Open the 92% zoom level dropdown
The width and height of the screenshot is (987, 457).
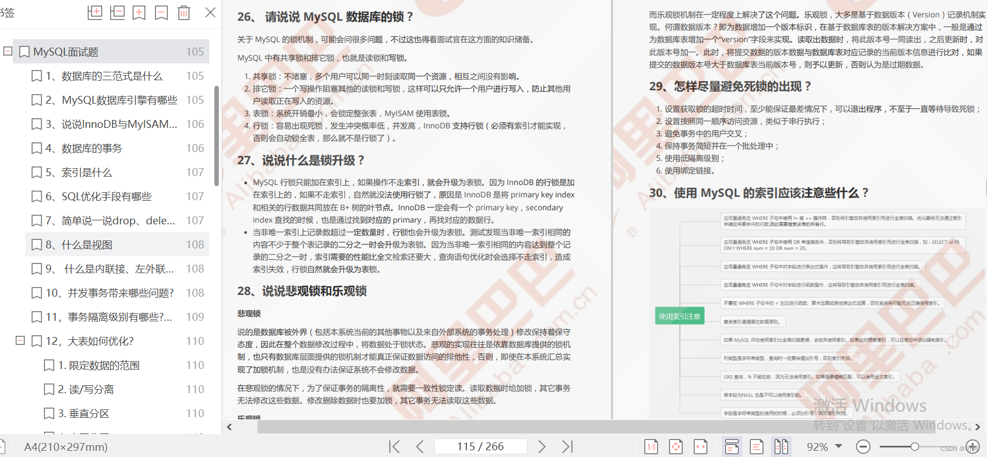pos(839,446)
